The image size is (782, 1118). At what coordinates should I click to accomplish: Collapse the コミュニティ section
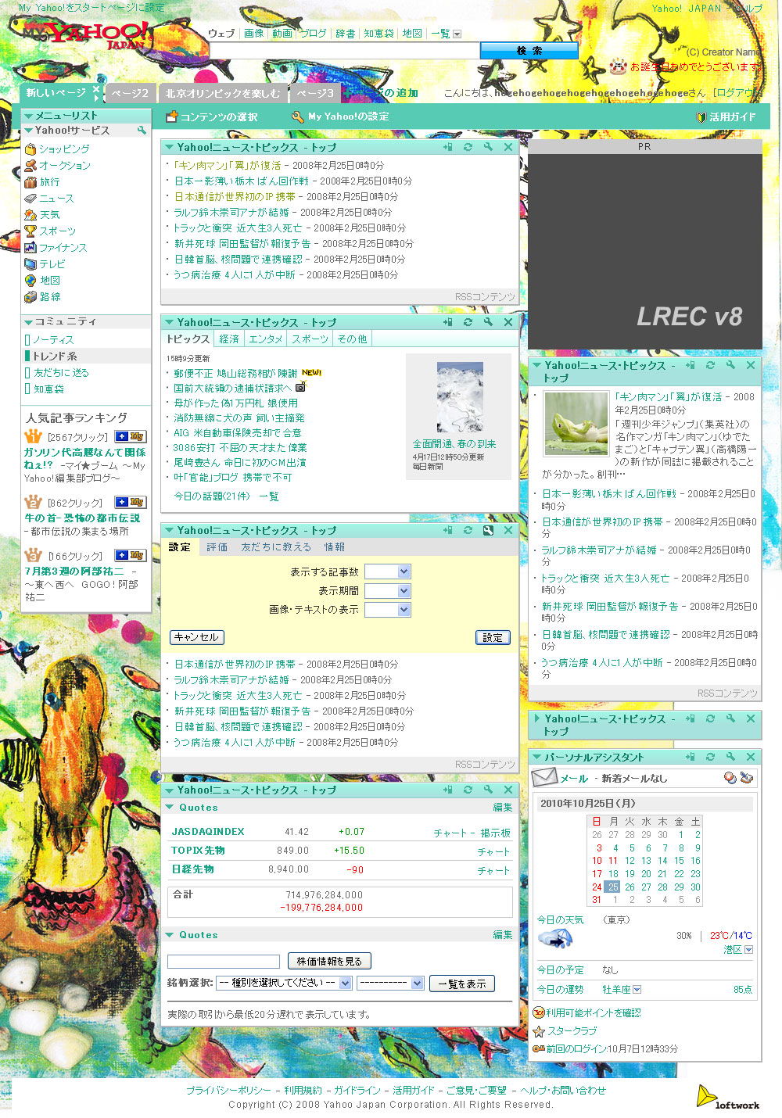coord(28,321)
